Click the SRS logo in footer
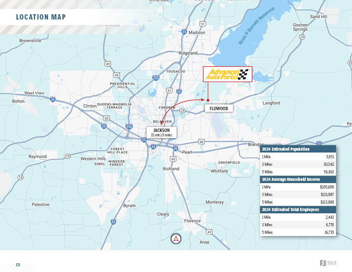Screen dimensions: 352x272 328,263
